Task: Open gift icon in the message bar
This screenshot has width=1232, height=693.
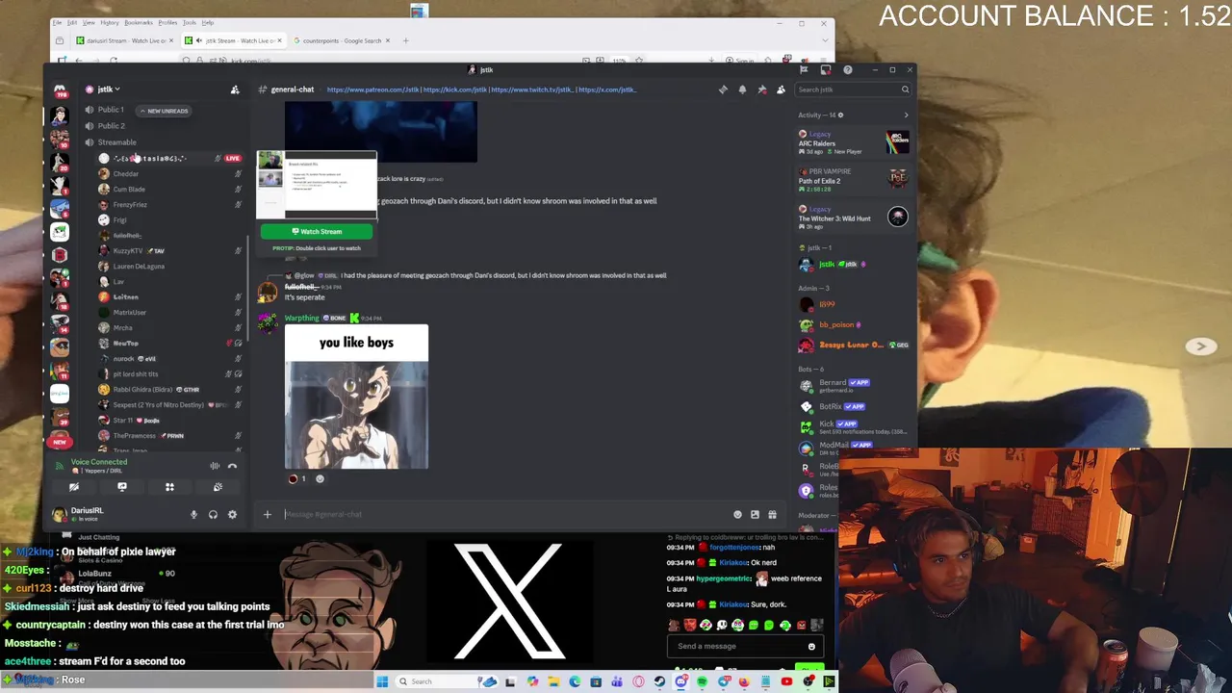Action: pos(772,515)
